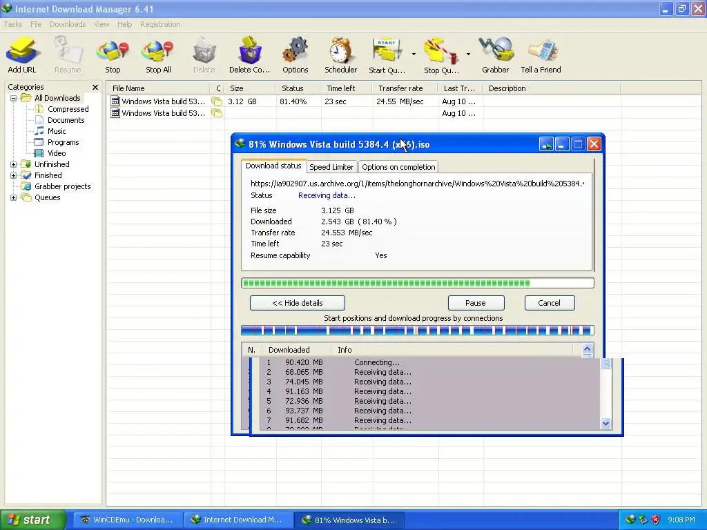Sort by Time left column header
This screenshot has width=707, height=530.
coord(347,88)
